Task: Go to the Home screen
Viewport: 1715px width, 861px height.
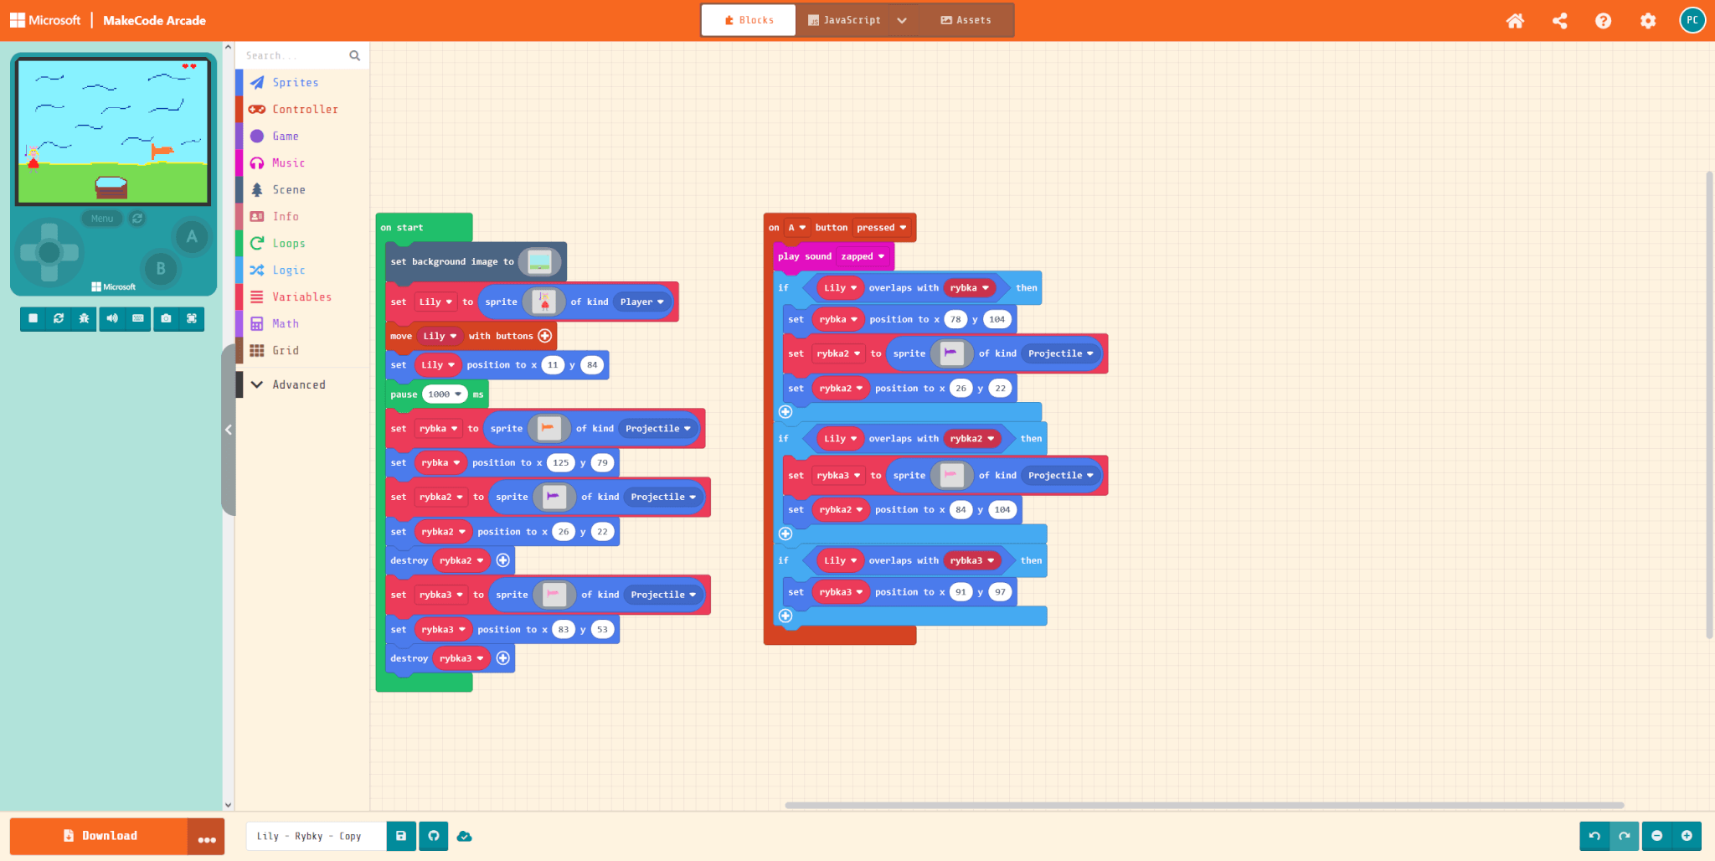Action: pos(1515,21)
